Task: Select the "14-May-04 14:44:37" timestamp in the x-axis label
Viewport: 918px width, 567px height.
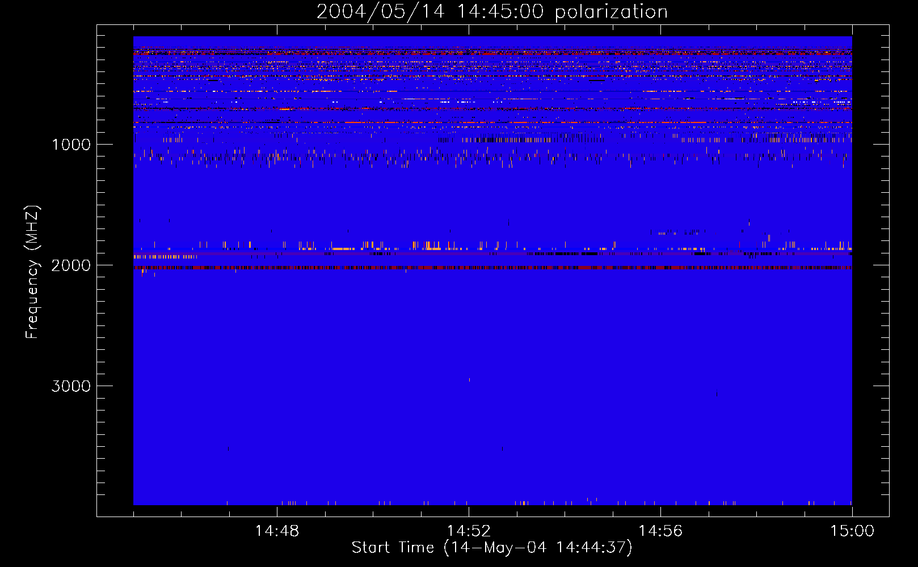Action: 537,548
